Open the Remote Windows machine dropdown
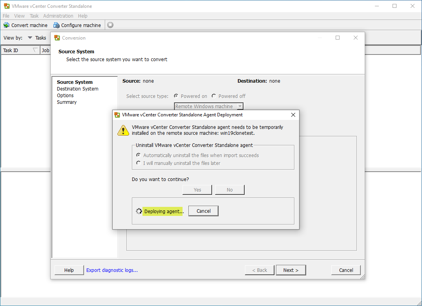 [x=208, y=107]
